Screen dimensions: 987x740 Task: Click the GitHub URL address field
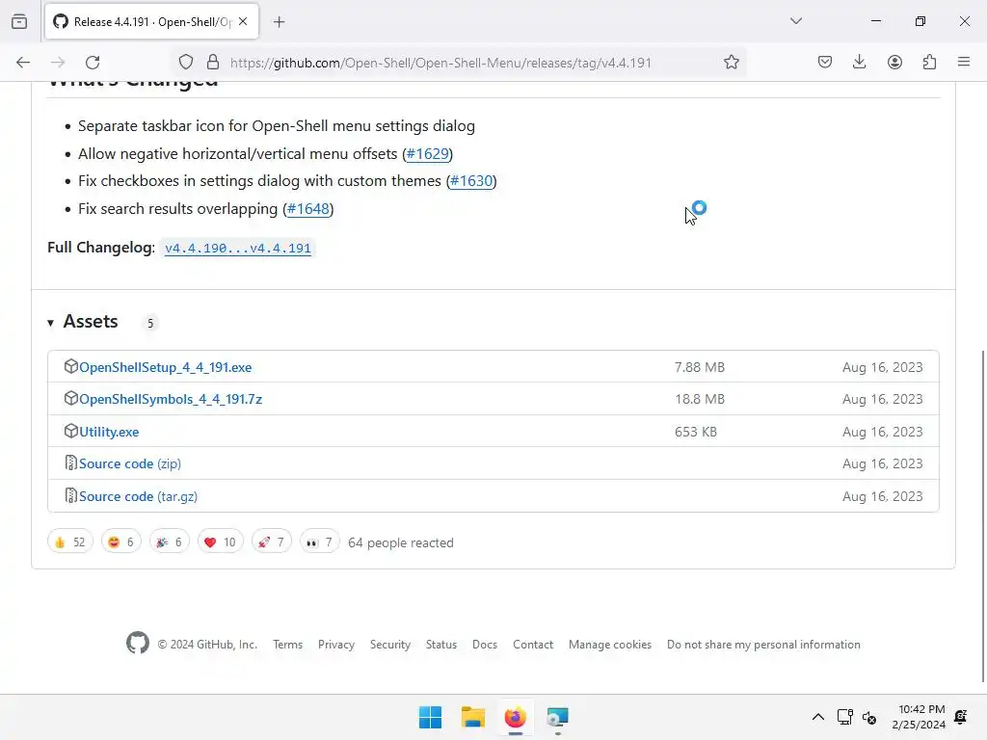click(440, 63)
